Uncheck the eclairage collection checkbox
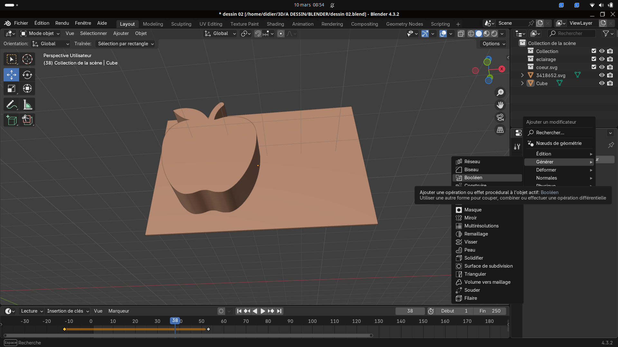Image resolution: width=618 pixels, height=347 pixels. click(594, 59)
